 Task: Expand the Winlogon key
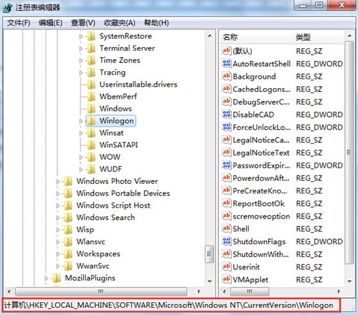(x=81, y=121)
